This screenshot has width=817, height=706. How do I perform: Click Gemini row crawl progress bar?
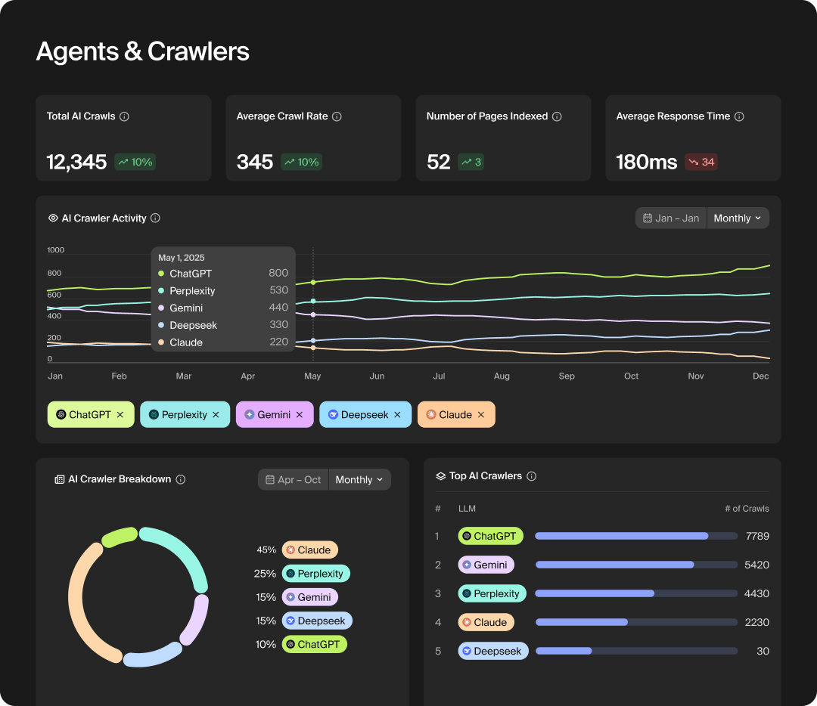point(636,565)
